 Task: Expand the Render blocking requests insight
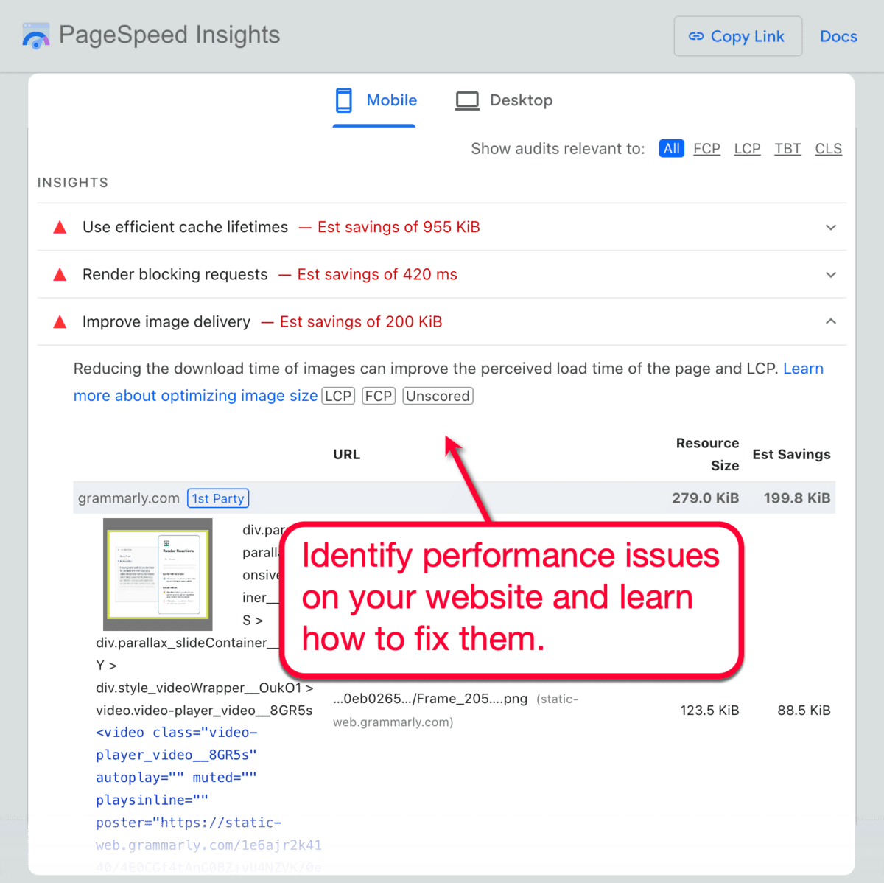[831, 274]
